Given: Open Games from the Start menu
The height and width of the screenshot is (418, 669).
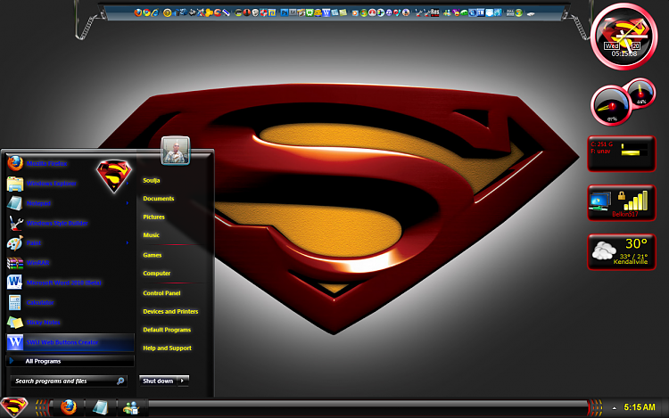Looking at the screenshot, I should 153,255.
